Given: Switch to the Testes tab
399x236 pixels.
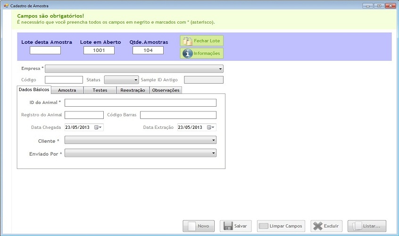Looking at the screenshot, I should (x=100, y=90).
